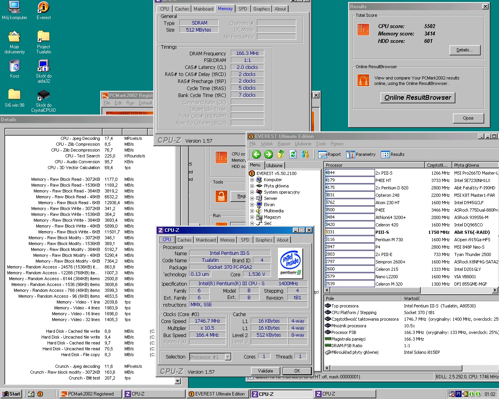Open the Widok menu in EVEREST
Viewport: 499px width, 399px height.
click(x=267, y=144)
